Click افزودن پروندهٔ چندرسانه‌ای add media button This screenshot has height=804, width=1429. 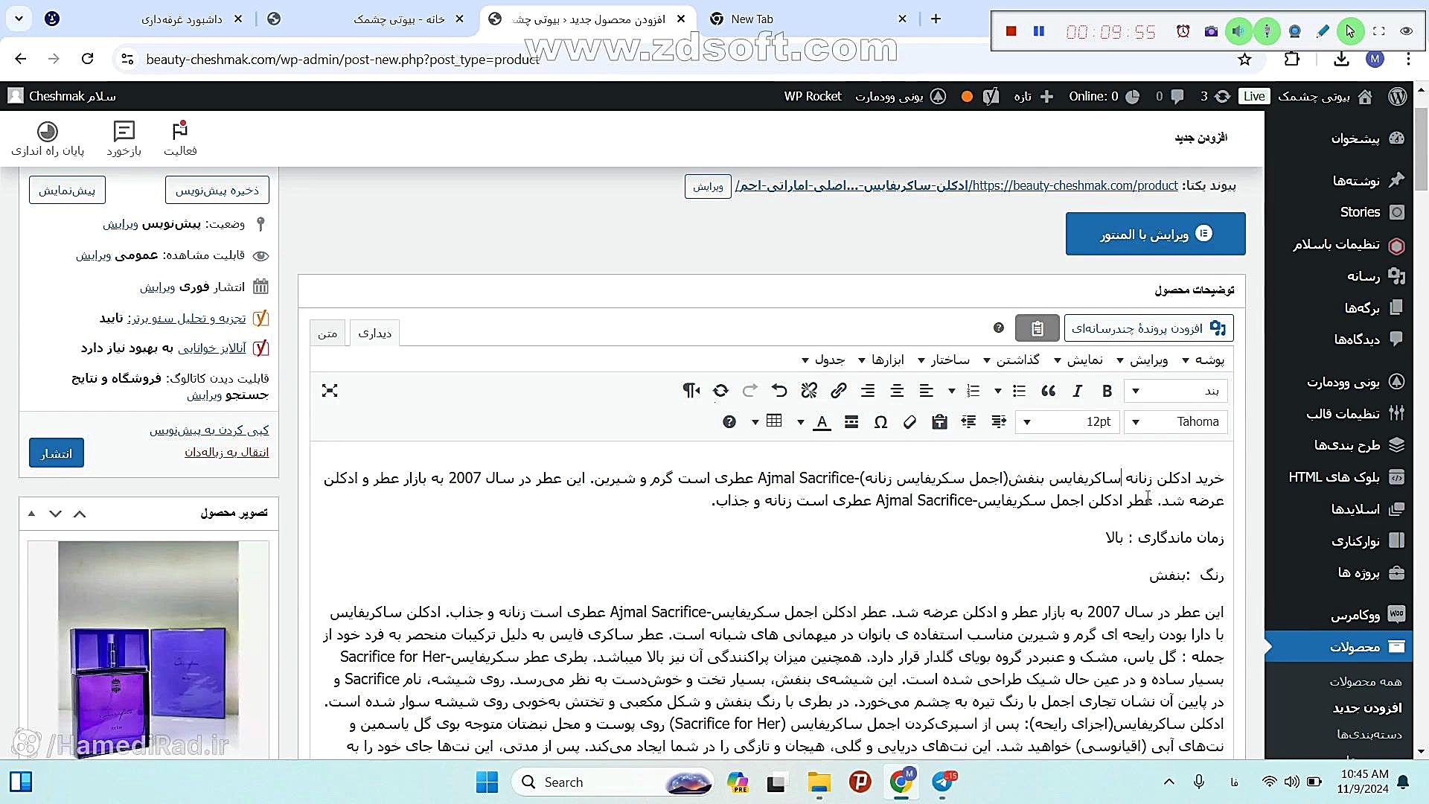(1148, 328)
